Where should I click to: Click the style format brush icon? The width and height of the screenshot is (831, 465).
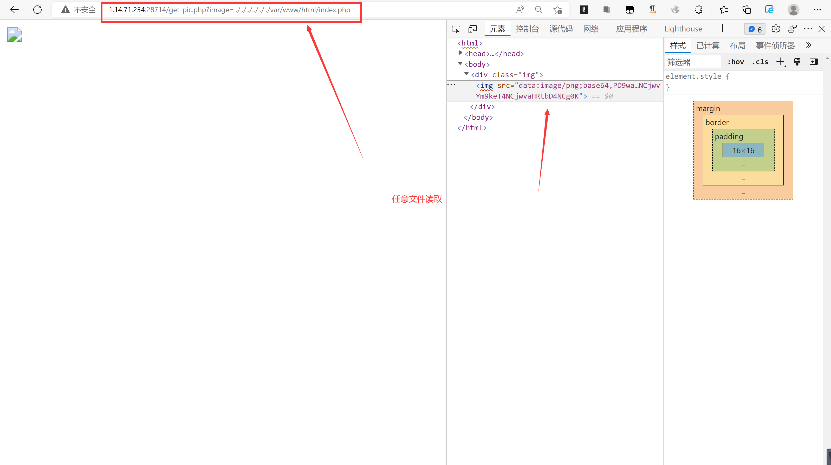(x=797, y=62)
